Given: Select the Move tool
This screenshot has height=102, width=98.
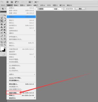Looking at the screenshot, I should [x=5, y=15].
